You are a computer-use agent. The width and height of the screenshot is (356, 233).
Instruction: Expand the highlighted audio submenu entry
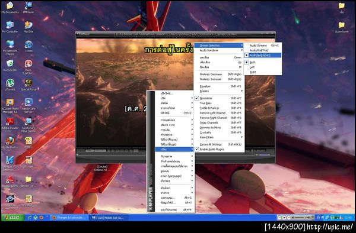[174, 149]
